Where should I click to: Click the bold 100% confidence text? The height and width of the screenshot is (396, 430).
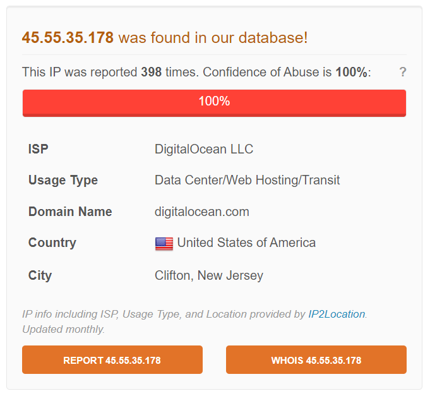tap(351, 72)
